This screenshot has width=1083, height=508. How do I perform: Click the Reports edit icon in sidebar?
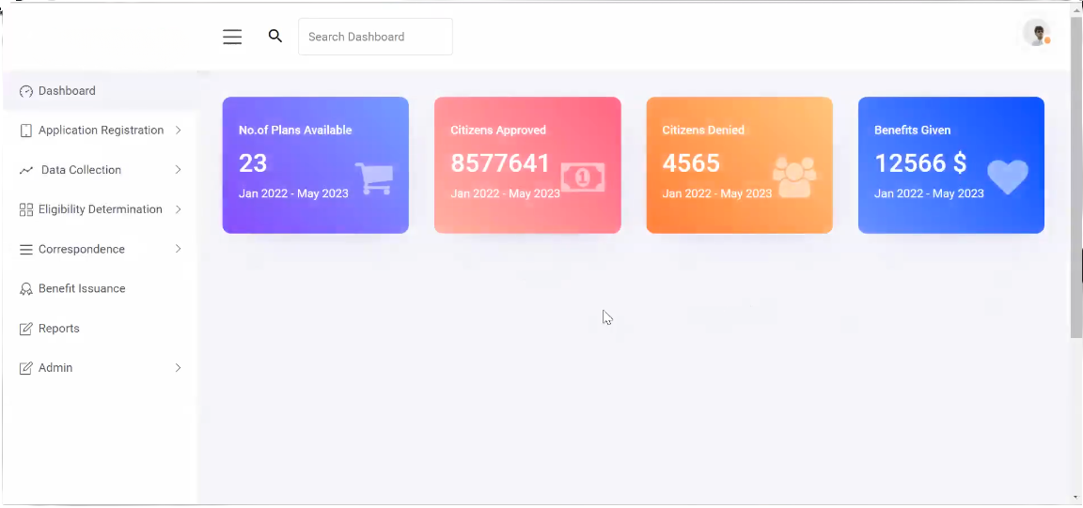tap(26, 329)
